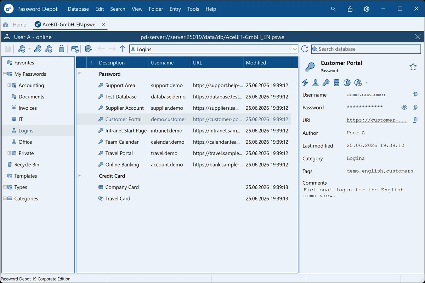The width and height of the screenshot is (425, 283).
Task: Collapse the My Passwords tree node
Action: point(5,74)
